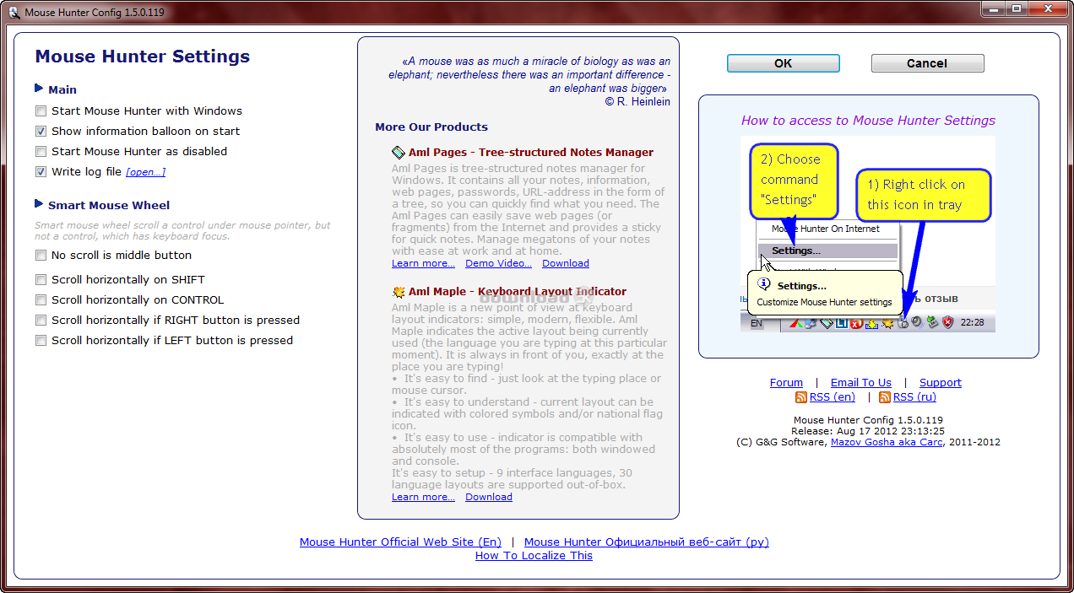Uncheck Show information balloon on start
The width and height of the screenshot is (1074, 593).
pos(41,132)
